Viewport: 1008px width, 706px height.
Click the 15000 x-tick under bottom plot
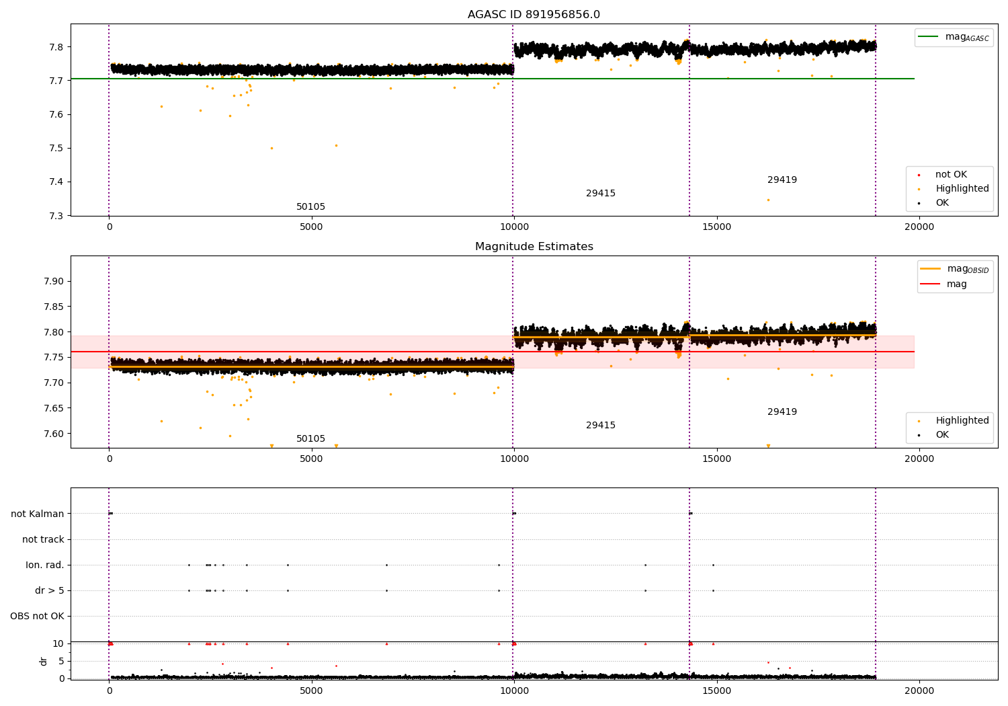click(x=716, y=691)
